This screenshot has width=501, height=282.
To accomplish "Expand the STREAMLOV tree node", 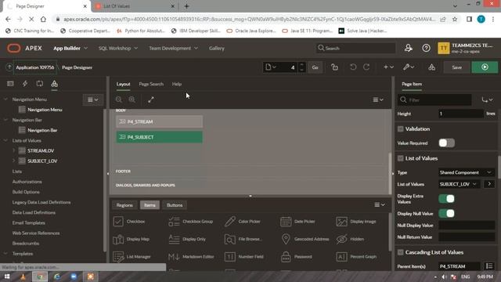I will click(14, 150).
